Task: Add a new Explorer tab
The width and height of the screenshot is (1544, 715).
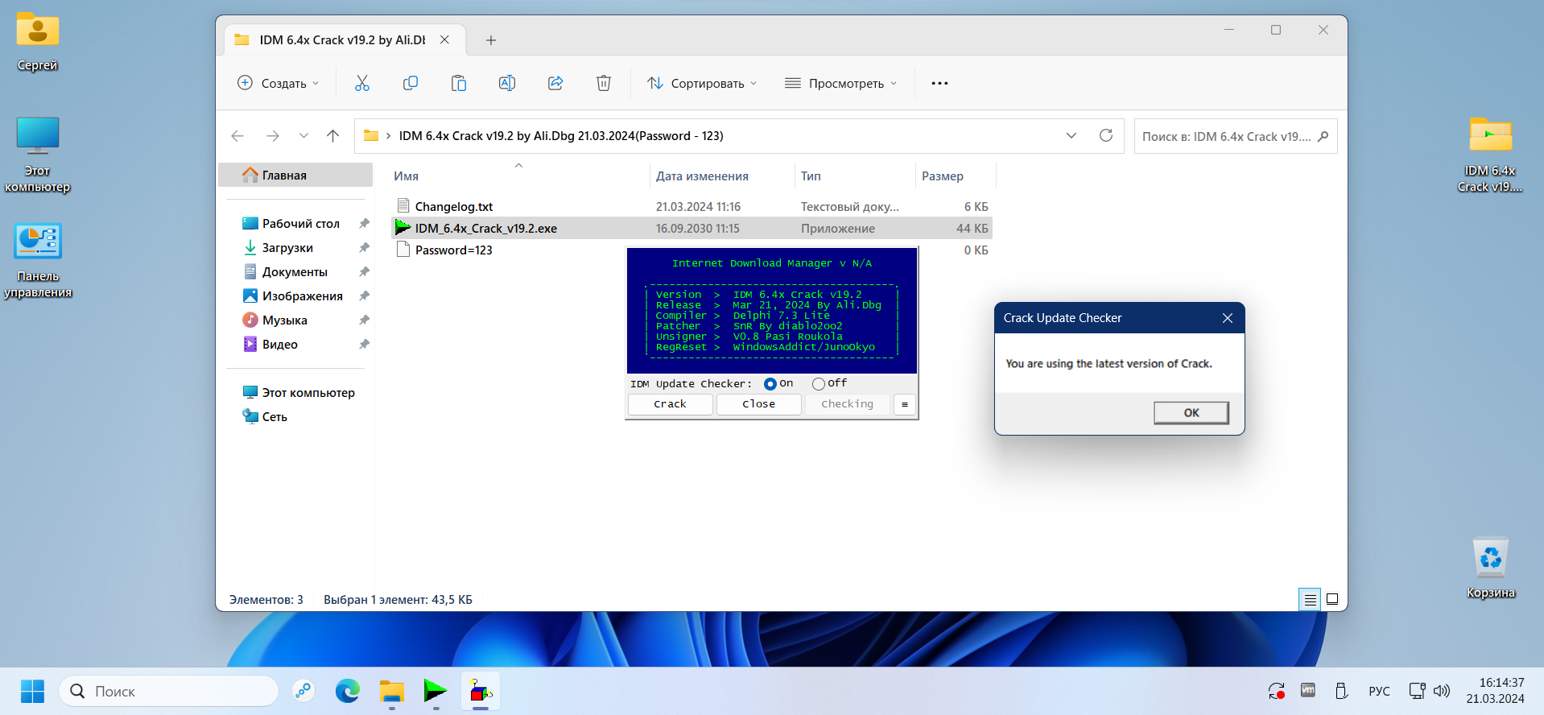Action: (491, 40)
